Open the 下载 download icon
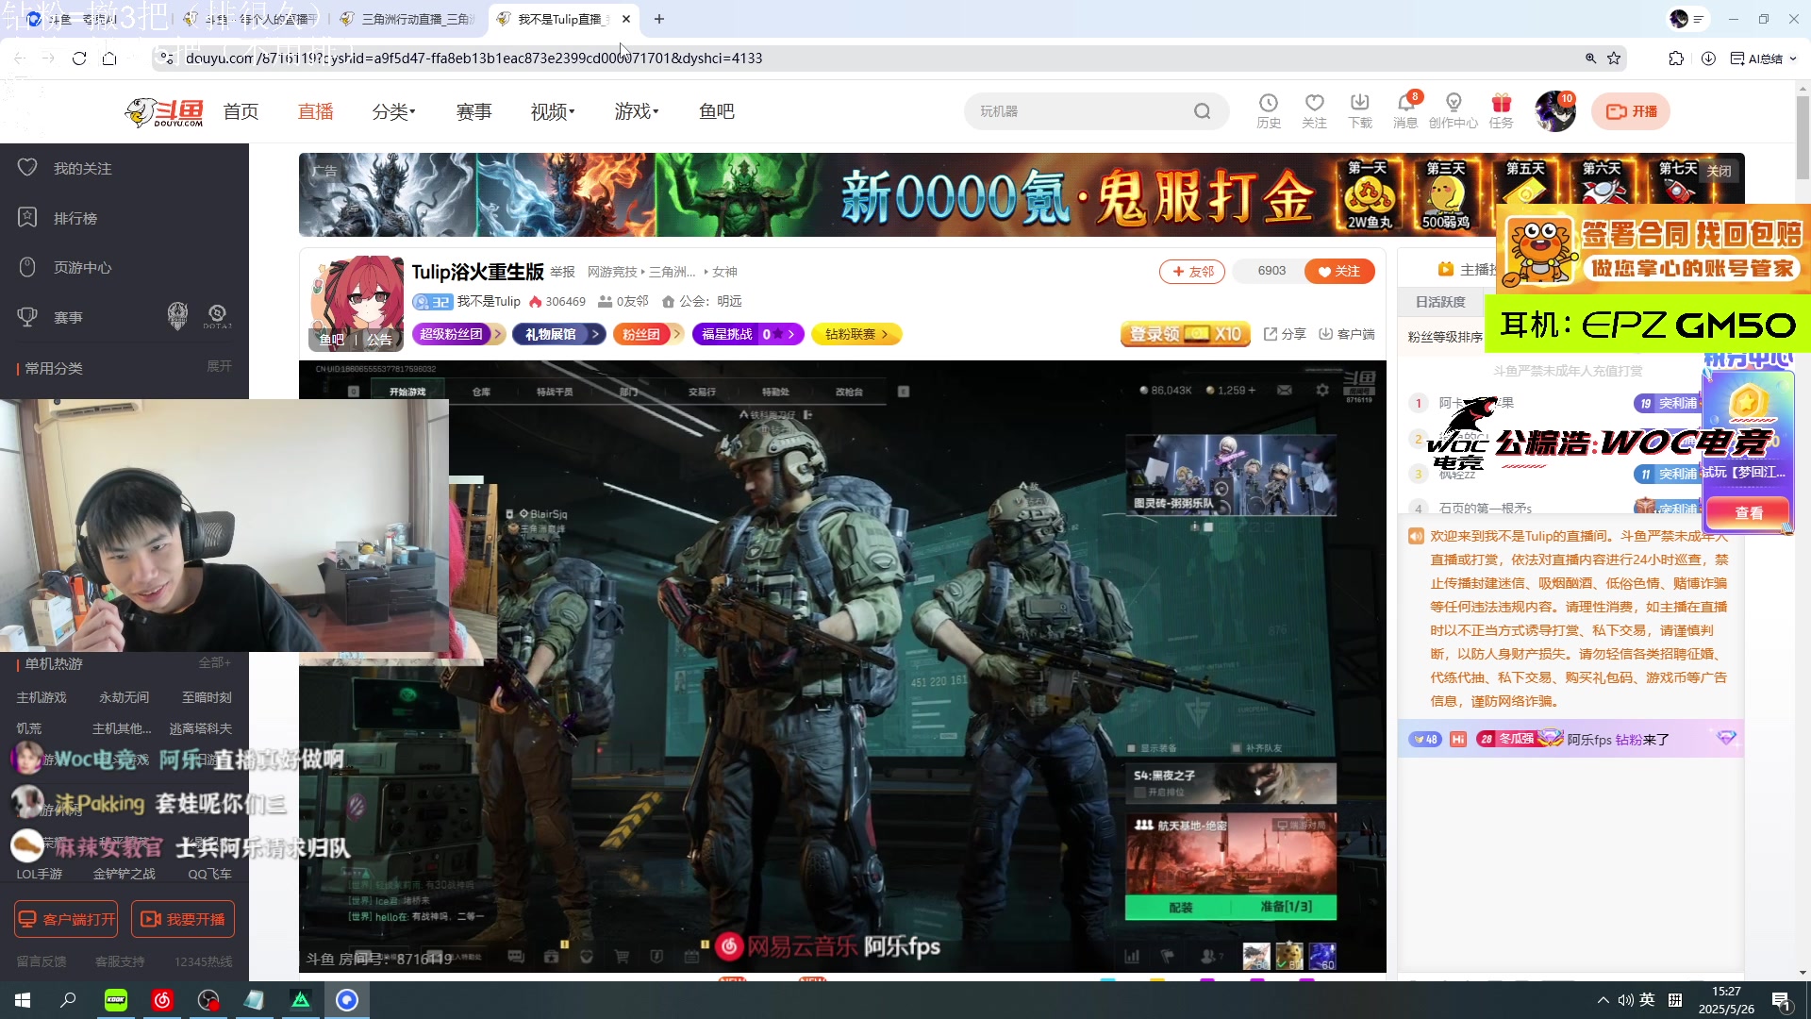 [1359, 110]
